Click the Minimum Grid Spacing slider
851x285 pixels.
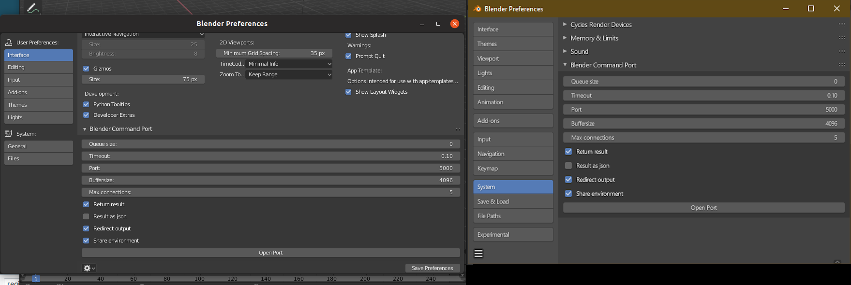click(x=274, y=53)
